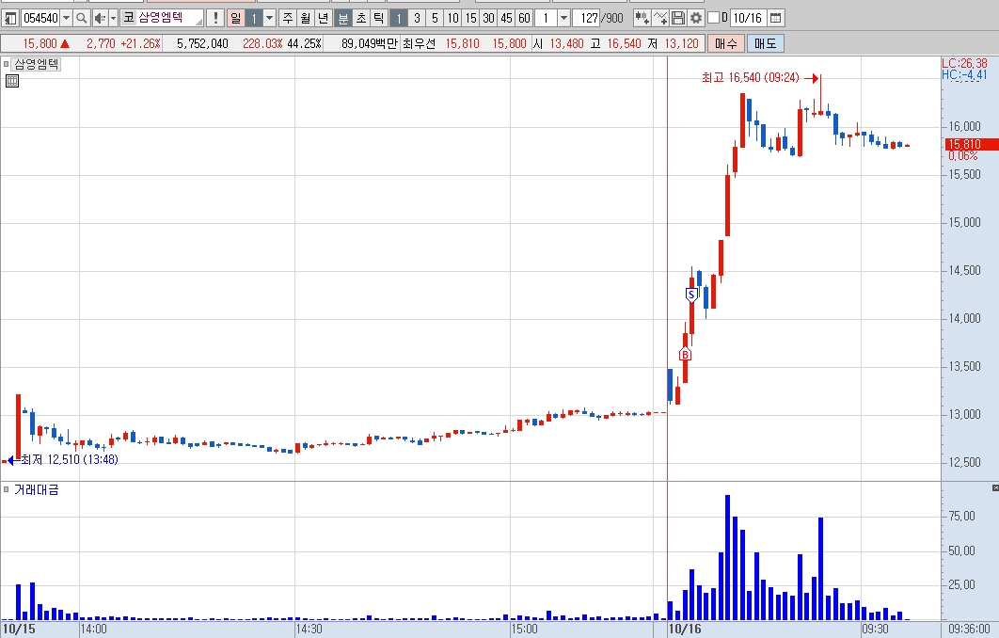This screenshot has height=638, width=999.
Task: Click the custom interval field showing 1
Action: coord(546,18)
